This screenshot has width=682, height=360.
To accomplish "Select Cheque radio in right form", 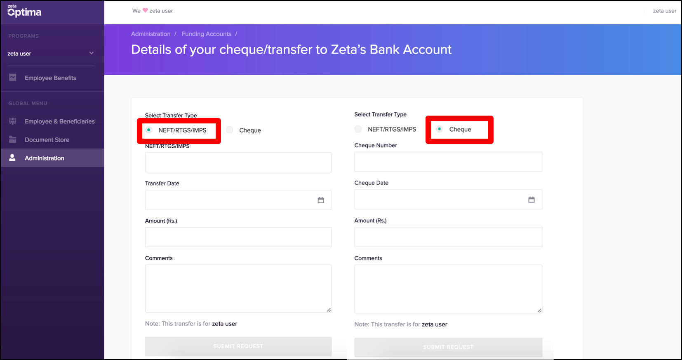I will pyautogui.click(x=440, y=129).
